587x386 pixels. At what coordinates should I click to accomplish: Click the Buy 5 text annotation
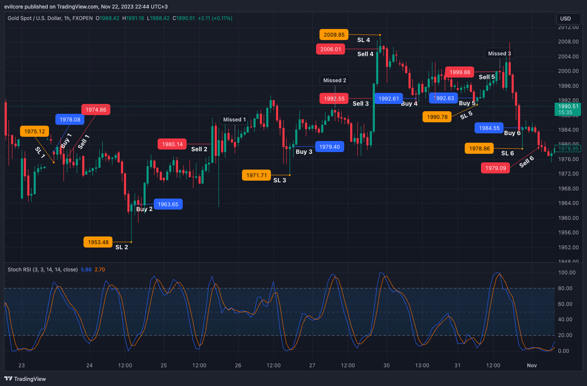tap(467, 103)
